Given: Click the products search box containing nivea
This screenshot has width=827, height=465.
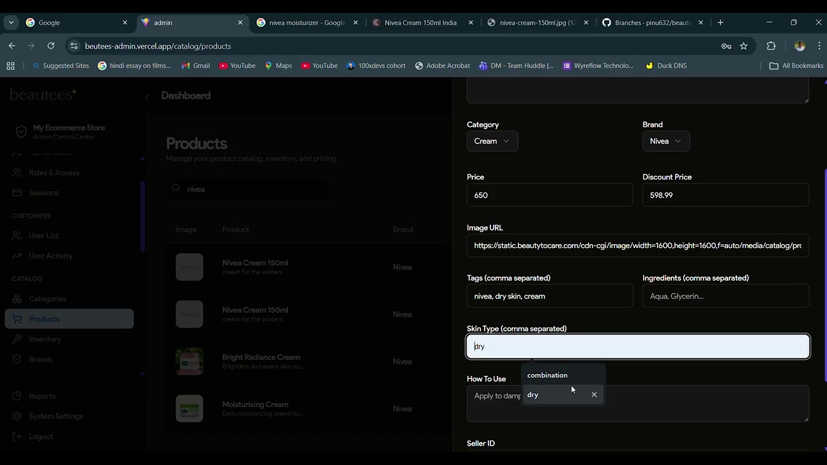Looking at the screenshot, I should [247, 189].
